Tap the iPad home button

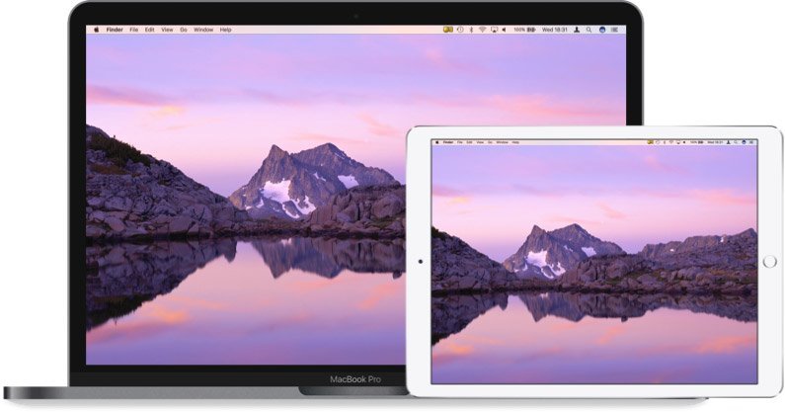click(x=770, y=261)
